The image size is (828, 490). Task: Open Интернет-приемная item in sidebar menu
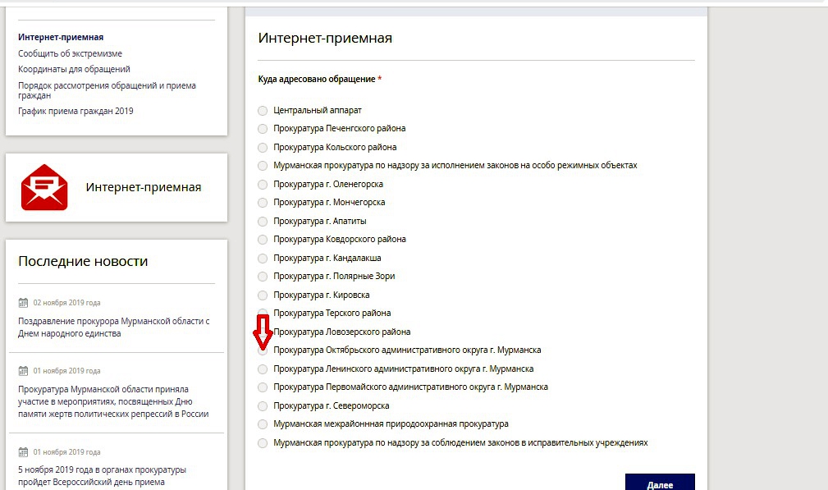click(61, 37)
